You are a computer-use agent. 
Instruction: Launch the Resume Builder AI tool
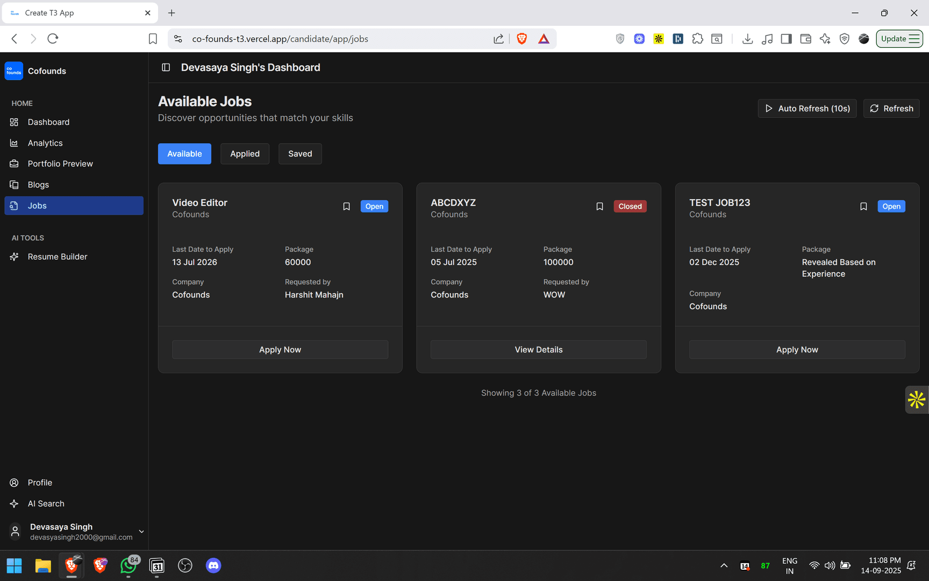click(57, 257)
